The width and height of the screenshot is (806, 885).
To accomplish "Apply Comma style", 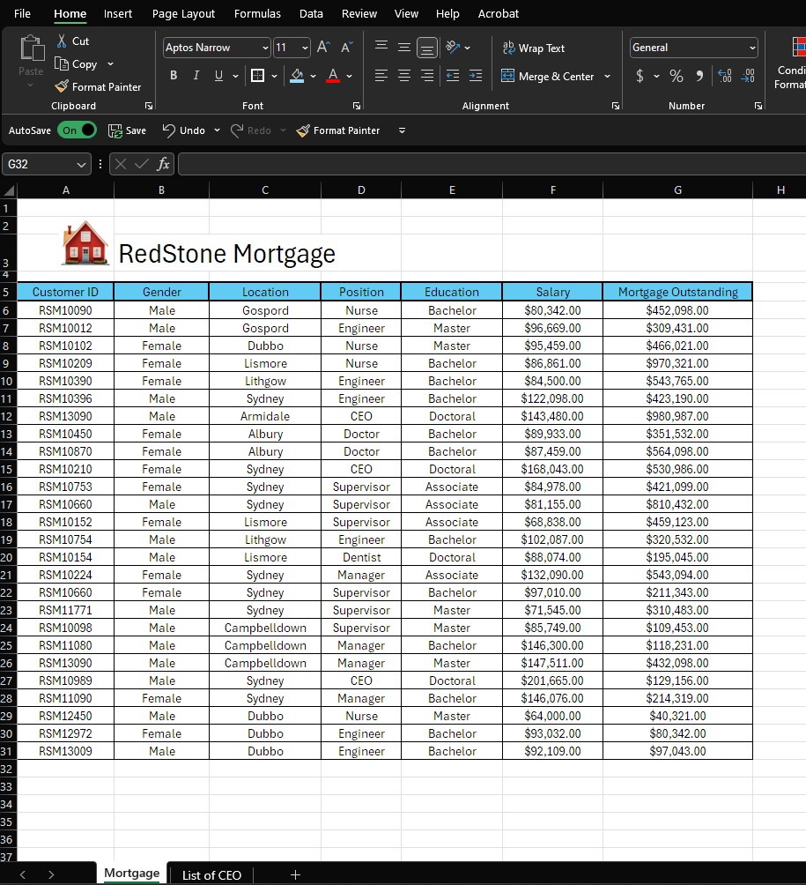I will [x=699, y=76].
